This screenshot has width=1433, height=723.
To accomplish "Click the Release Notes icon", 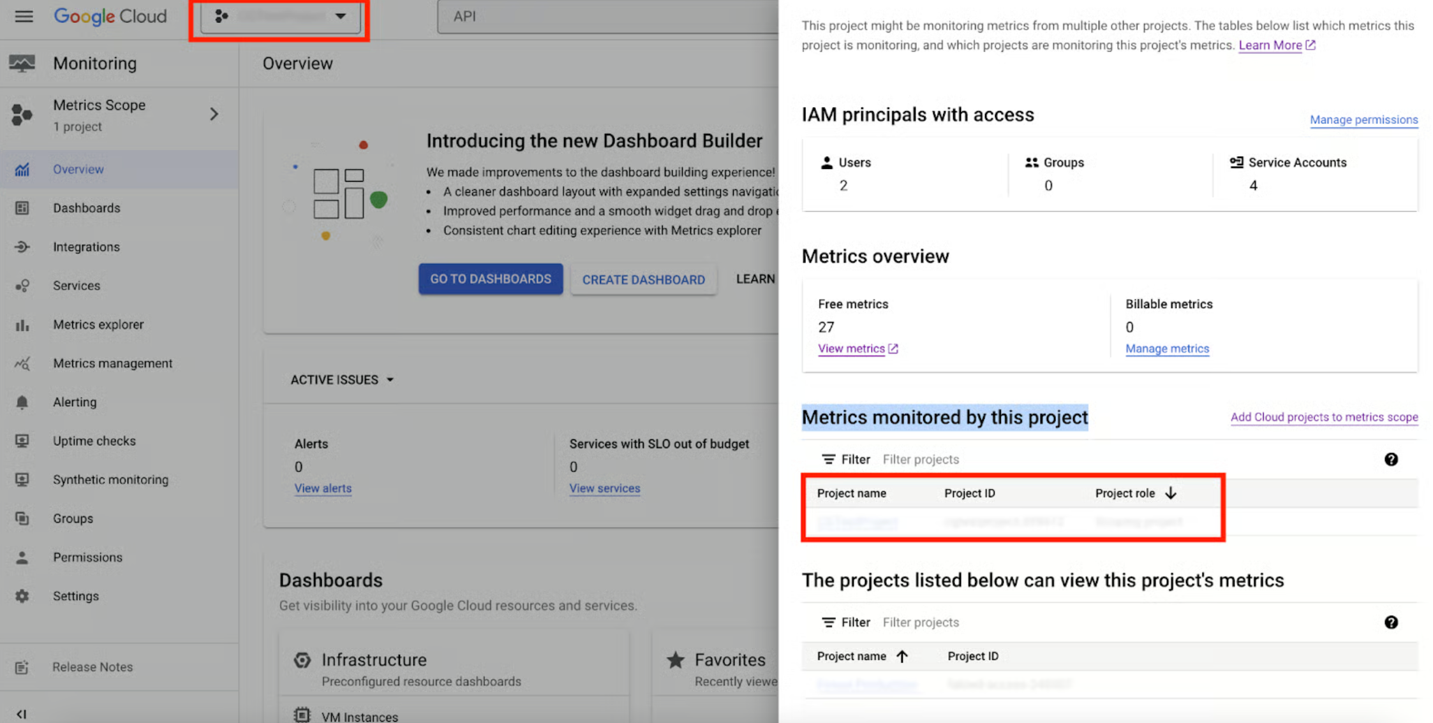I will (22, 667).
